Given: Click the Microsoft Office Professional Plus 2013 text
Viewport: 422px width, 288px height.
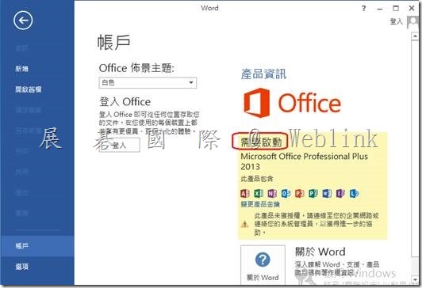Looking at the screenshot, I should [x=304, y=161].
